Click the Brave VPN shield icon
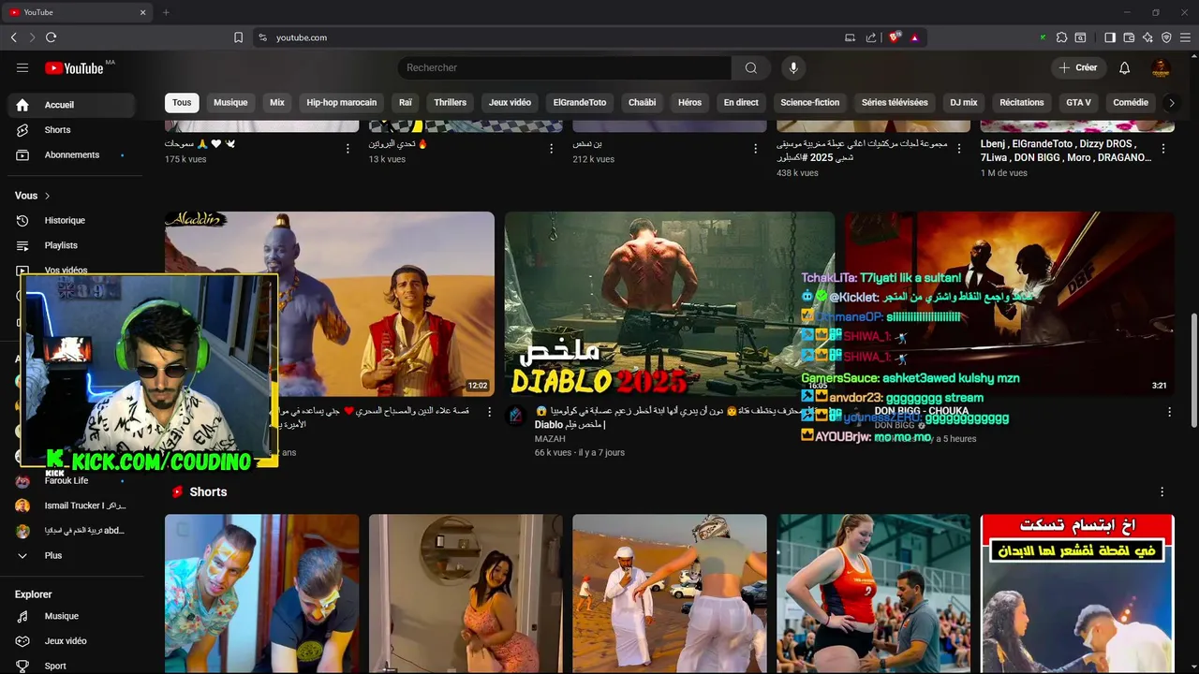 coord(1166,37)
